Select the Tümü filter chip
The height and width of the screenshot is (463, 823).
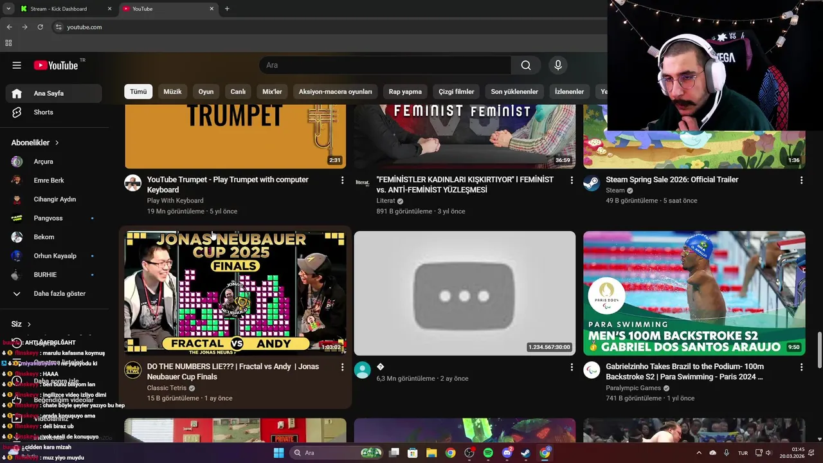(x=138, y=91)
